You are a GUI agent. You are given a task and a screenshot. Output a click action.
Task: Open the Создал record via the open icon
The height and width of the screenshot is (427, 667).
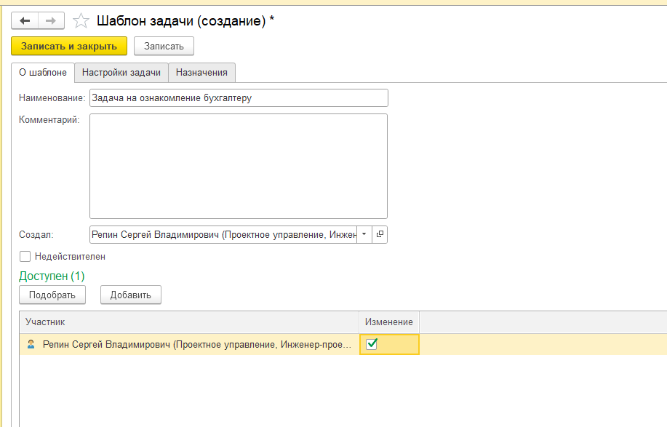pos(380,234)
